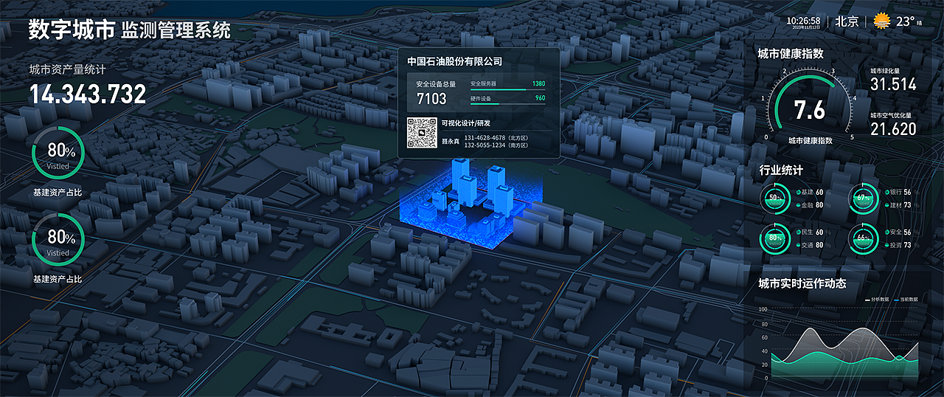The height and width of the screenshot is (397, 944).
Task: Open the QR code in the company card
Action: (x=423, y=133)
